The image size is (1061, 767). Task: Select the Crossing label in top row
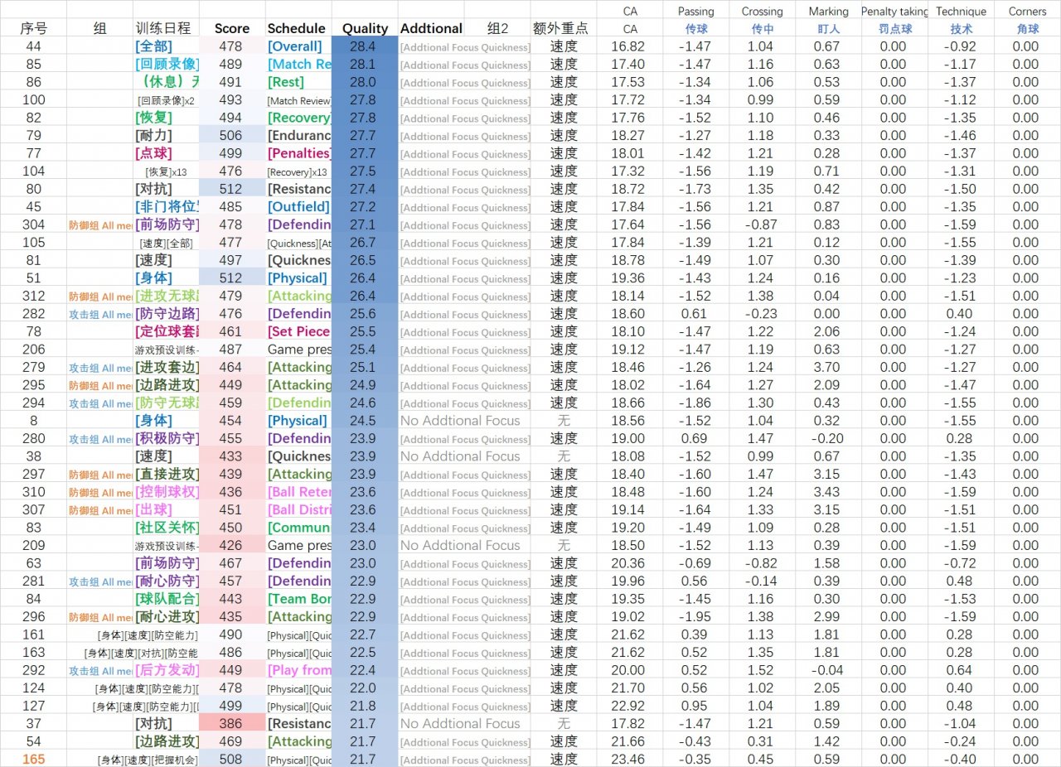tap(762, 12)
